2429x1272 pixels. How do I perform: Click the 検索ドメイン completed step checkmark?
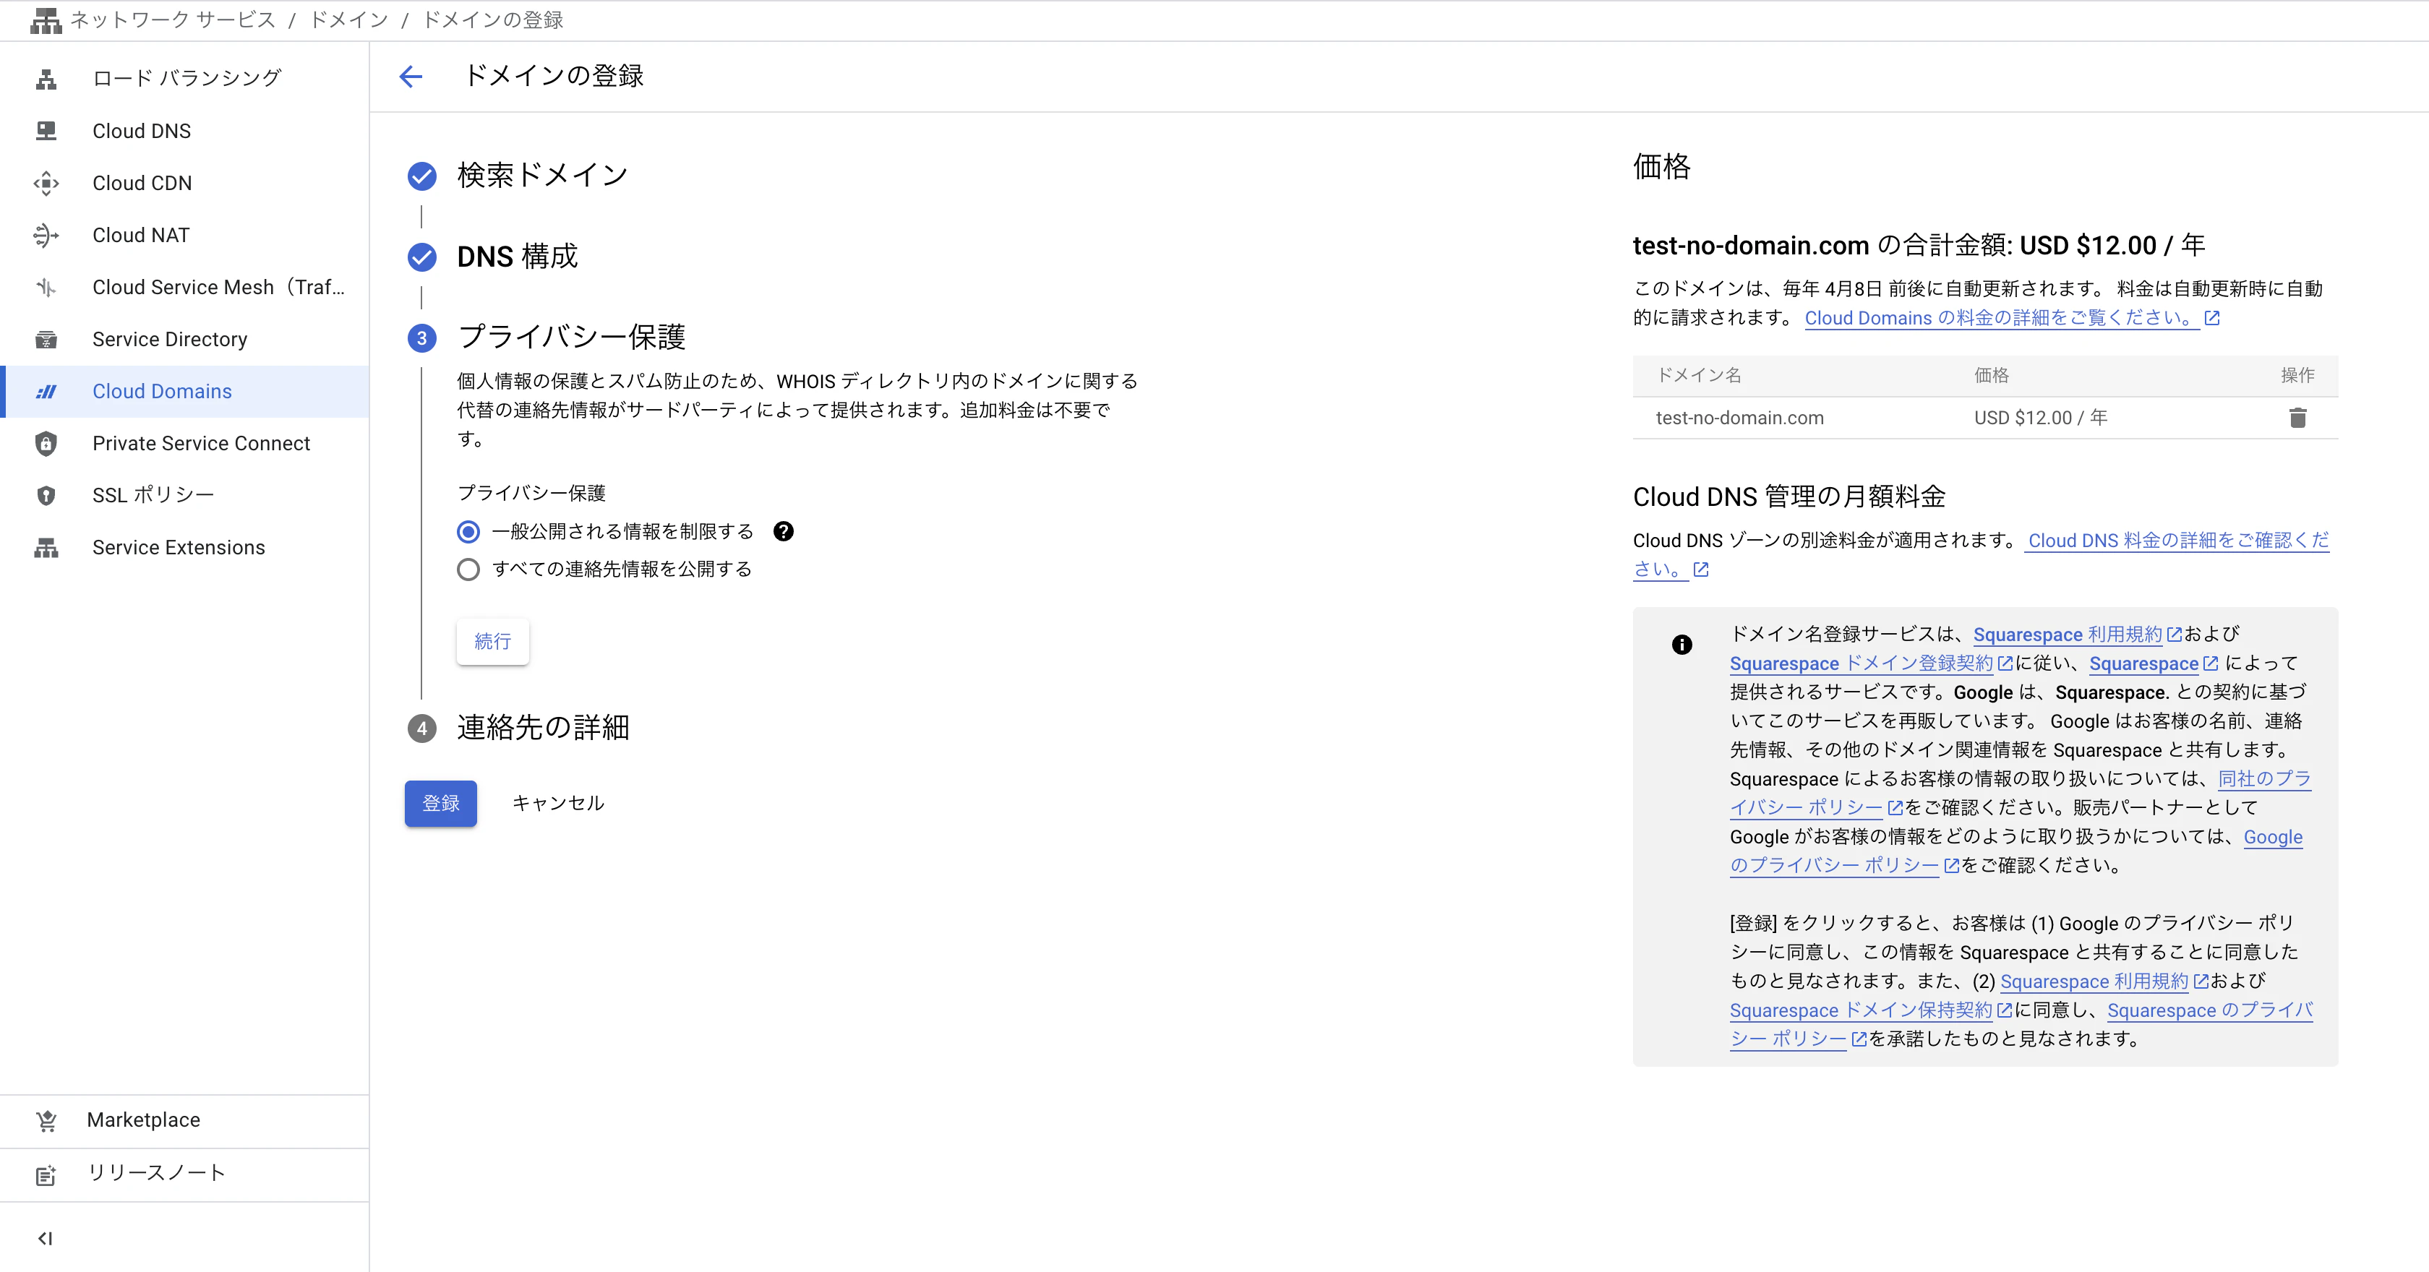tap(421, 176)
